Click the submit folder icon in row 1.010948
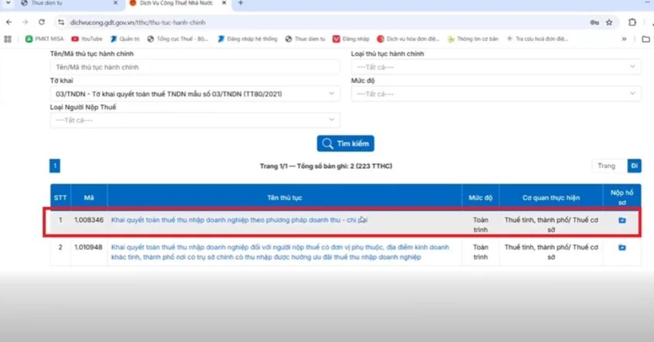 click(622, 248)
